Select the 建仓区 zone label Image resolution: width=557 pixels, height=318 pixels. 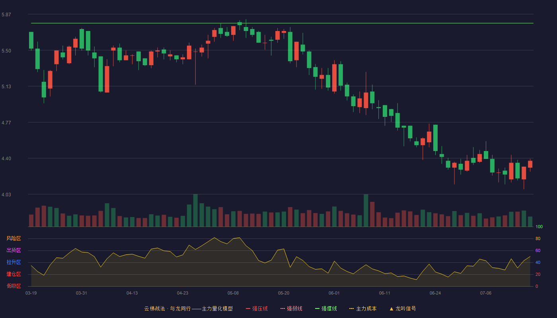point(14,274)
